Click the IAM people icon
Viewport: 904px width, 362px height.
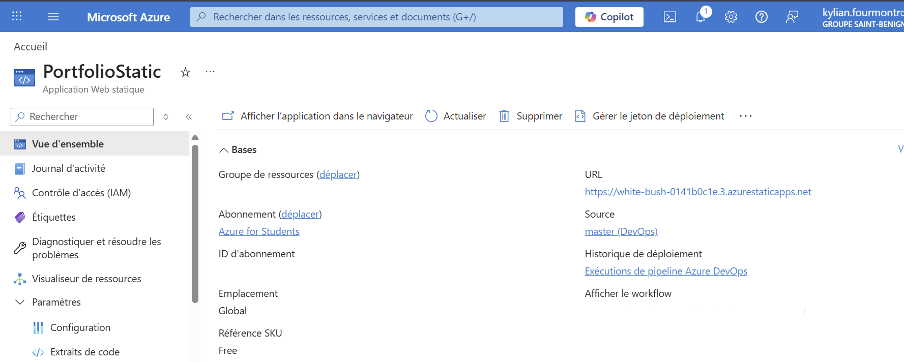[x=20, y=193]
